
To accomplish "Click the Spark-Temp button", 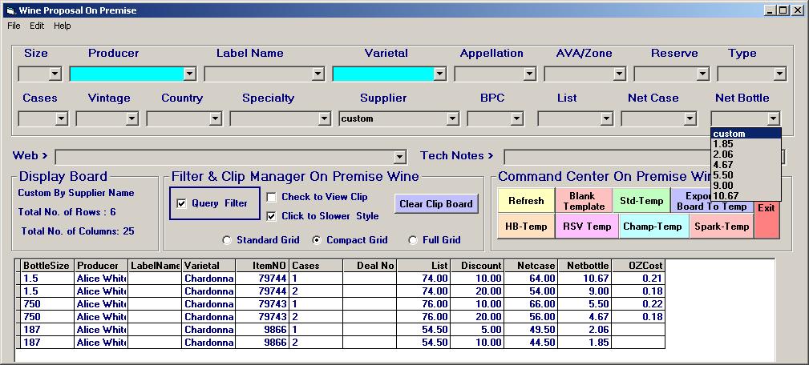I will click(x=722, y=227).
